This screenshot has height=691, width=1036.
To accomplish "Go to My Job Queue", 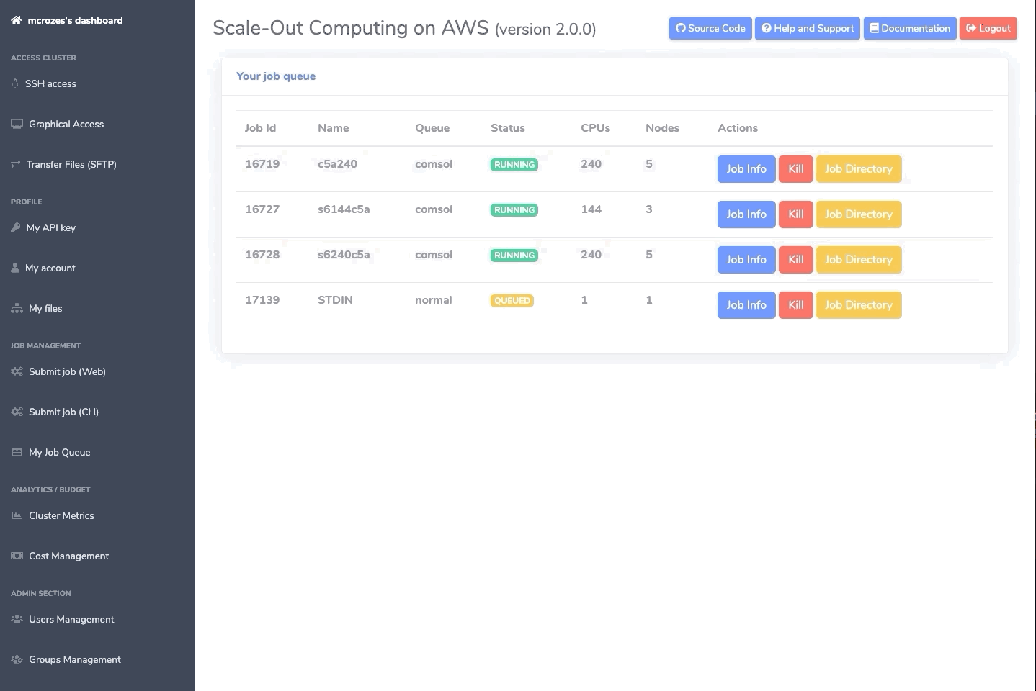I will [59, 452].
